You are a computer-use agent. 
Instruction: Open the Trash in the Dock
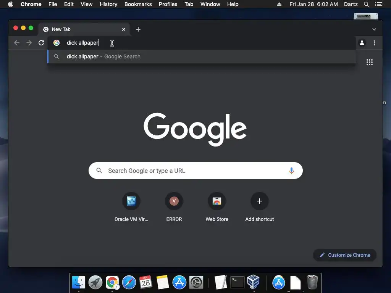[x=312, y=282]
